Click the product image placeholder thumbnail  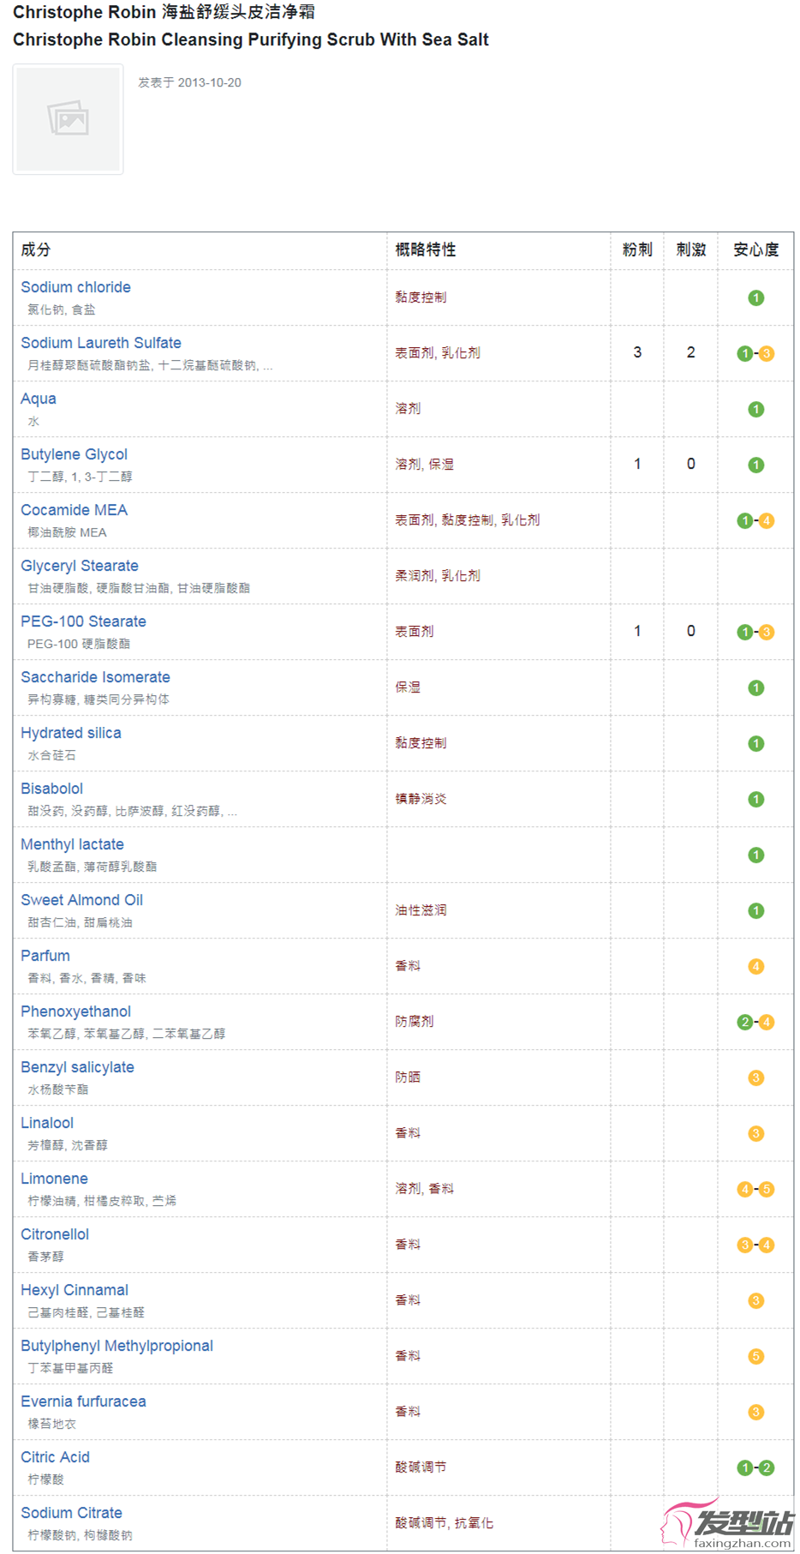[x=68, y=119]
